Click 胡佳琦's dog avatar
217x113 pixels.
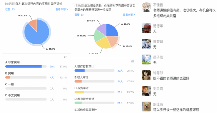tap(146, 106)
